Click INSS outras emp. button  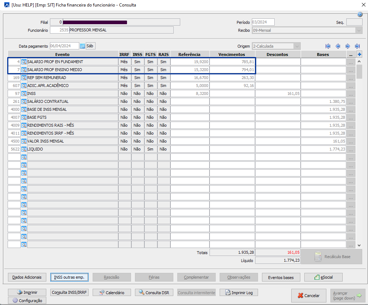[69, 277]
